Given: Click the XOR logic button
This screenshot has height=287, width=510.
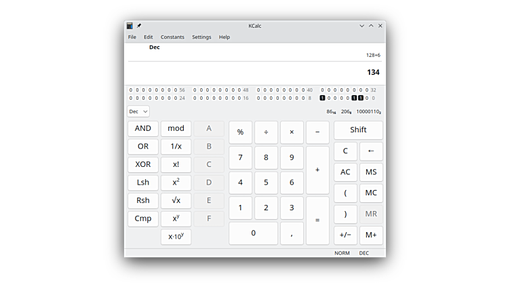Looking at the screenshot, I should pos(143,165).
